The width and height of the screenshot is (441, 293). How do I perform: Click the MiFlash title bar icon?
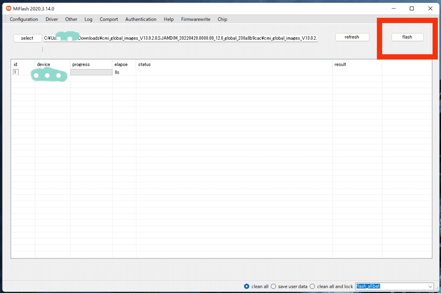[8, 8]
